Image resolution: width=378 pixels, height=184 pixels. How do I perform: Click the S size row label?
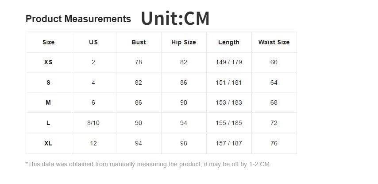(x=48, y=82)
